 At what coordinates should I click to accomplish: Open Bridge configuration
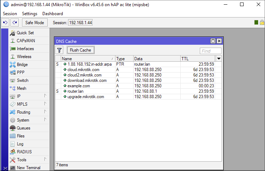pyautogui.click(x=29, y=64)
